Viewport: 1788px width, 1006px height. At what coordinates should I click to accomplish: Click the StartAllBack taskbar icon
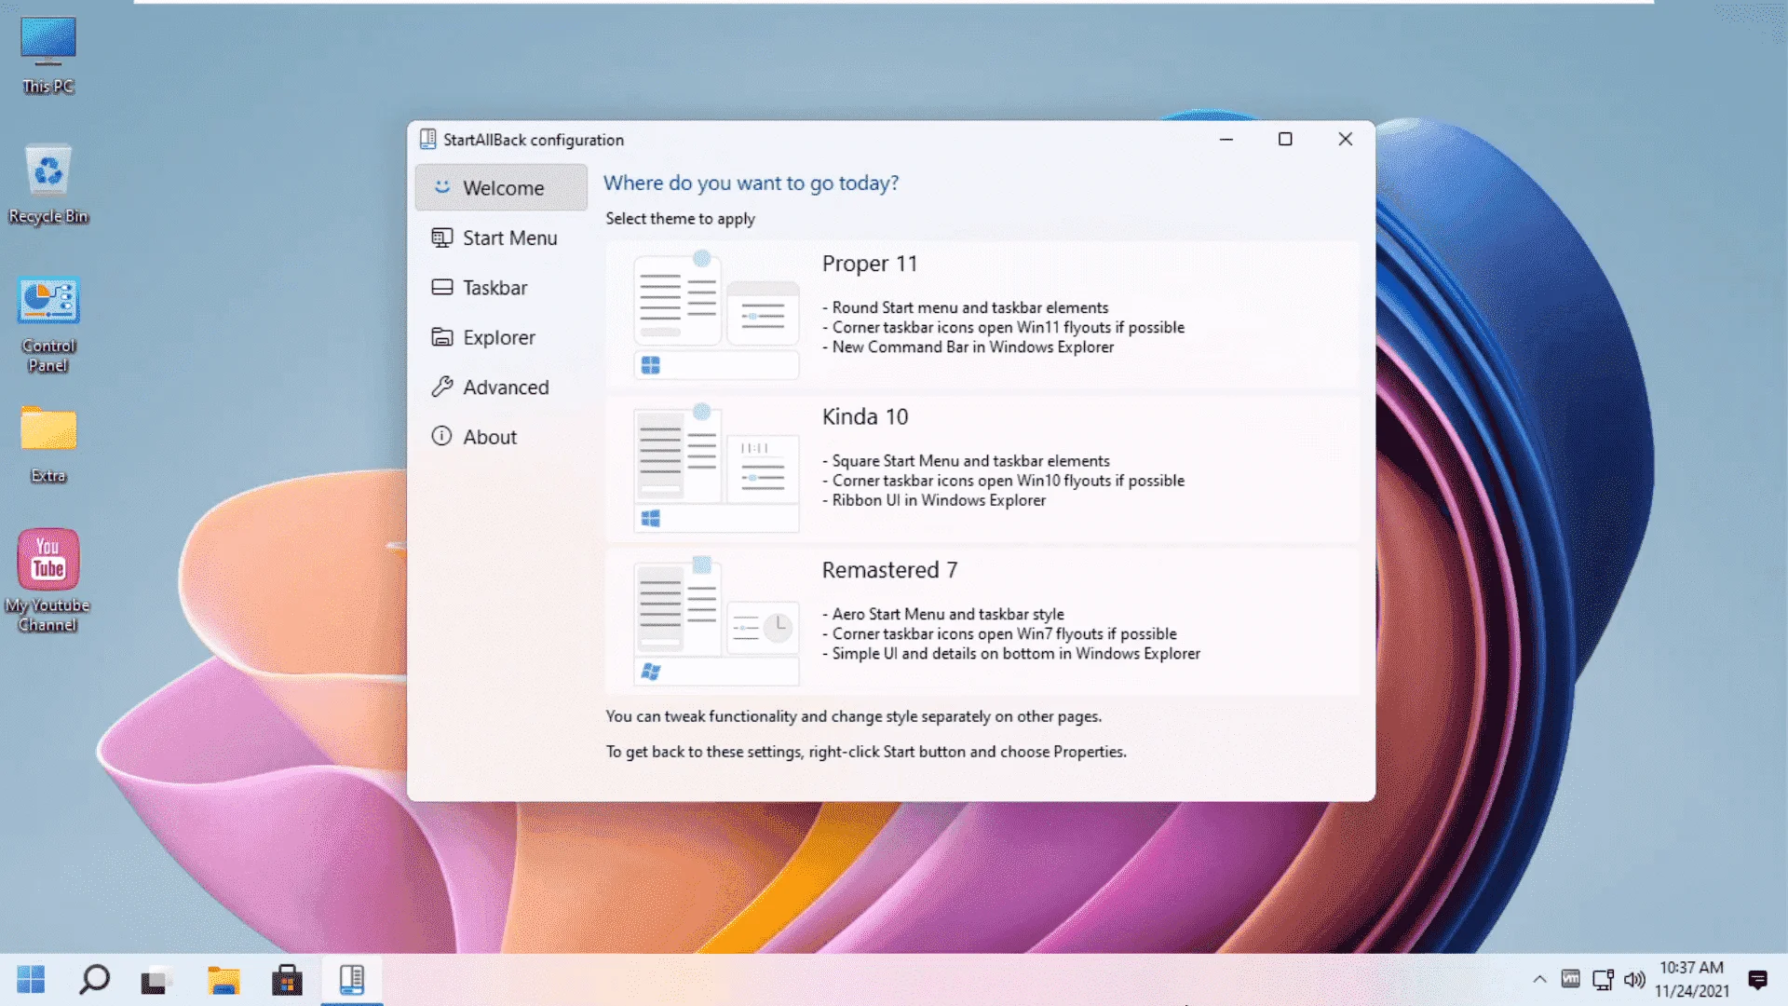point(351,980)
